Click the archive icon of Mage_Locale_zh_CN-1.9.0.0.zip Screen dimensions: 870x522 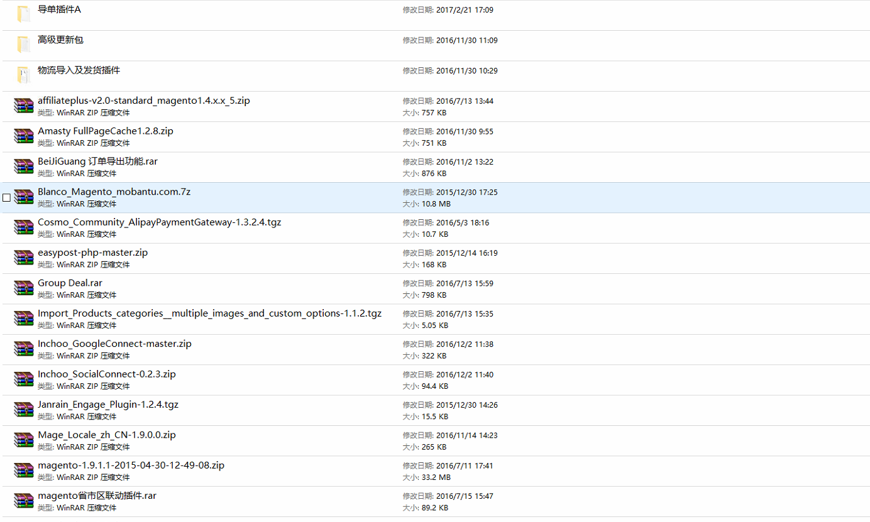tap(23, 440)
